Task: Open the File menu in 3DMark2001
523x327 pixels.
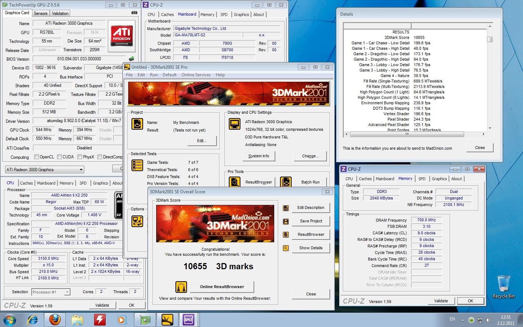Action: click(129, 75)
